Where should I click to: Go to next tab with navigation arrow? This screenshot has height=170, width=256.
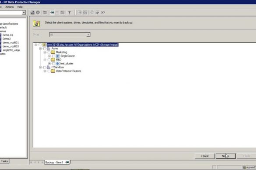(x=39, y=162)
